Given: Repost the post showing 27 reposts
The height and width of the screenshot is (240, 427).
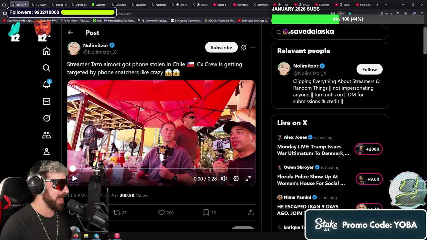Looking at the screenshot, I should click(x=119, y=213).
